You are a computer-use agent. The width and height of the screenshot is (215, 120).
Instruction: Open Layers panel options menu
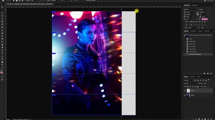[x=214, y=77]
